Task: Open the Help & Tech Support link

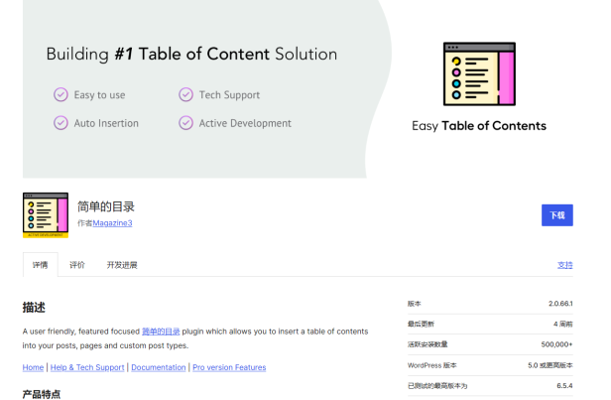Action: (x=87, y=367)
